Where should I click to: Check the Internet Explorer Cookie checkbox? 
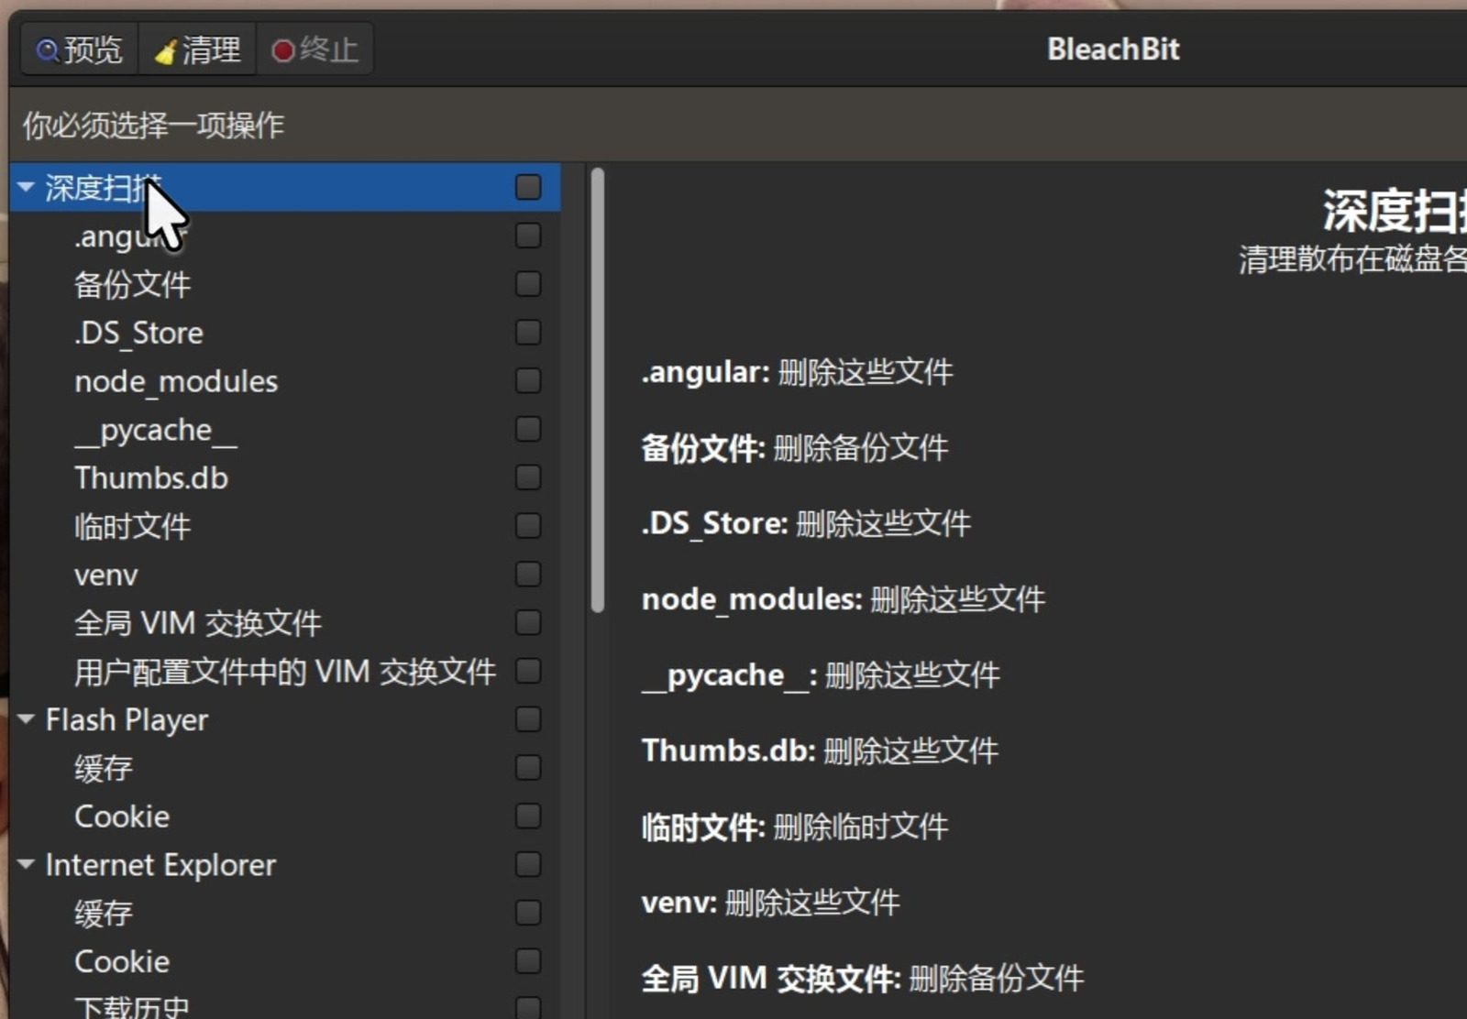pos(528,961)
